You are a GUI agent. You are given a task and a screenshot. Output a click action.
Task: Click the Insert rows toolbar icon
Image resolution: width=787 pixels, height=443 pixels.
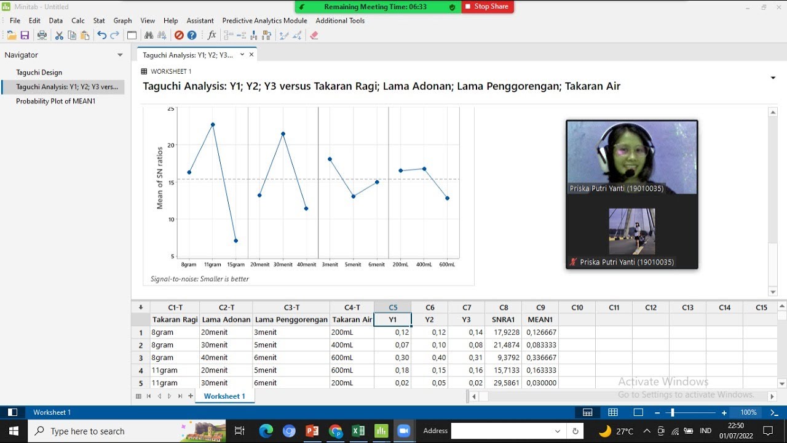(242, 36)
